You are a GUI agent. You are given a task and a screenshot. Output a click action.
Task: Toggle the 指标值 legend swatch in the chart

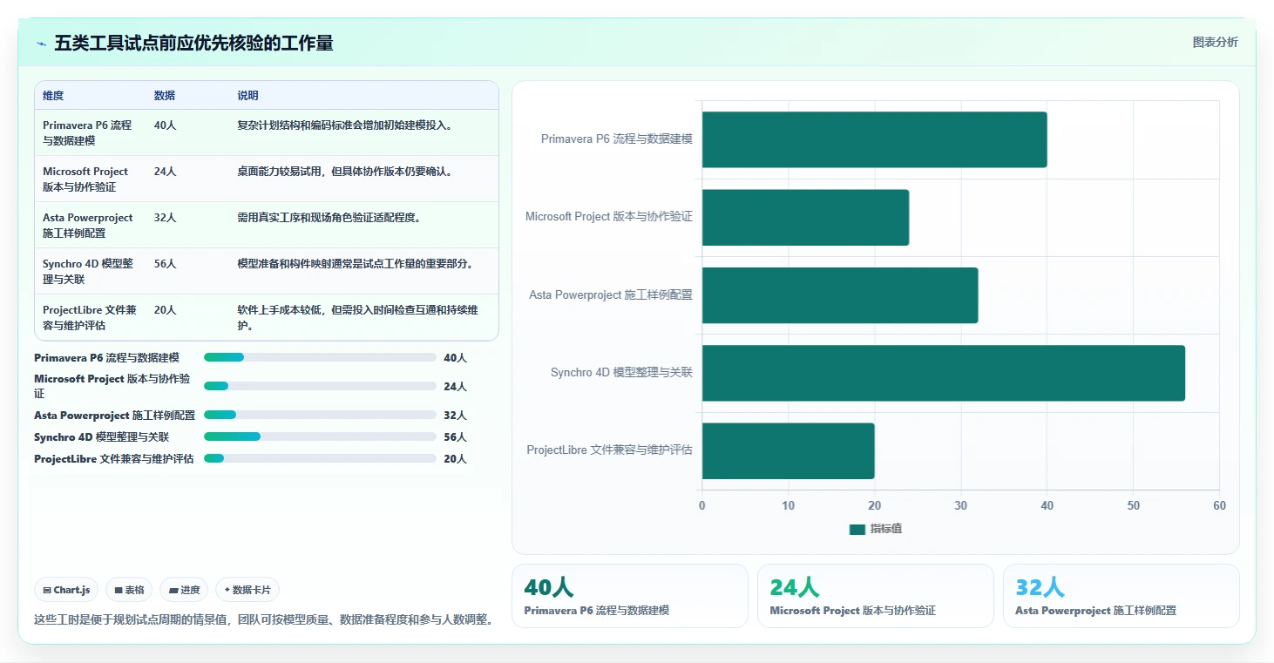click(857, 530)
